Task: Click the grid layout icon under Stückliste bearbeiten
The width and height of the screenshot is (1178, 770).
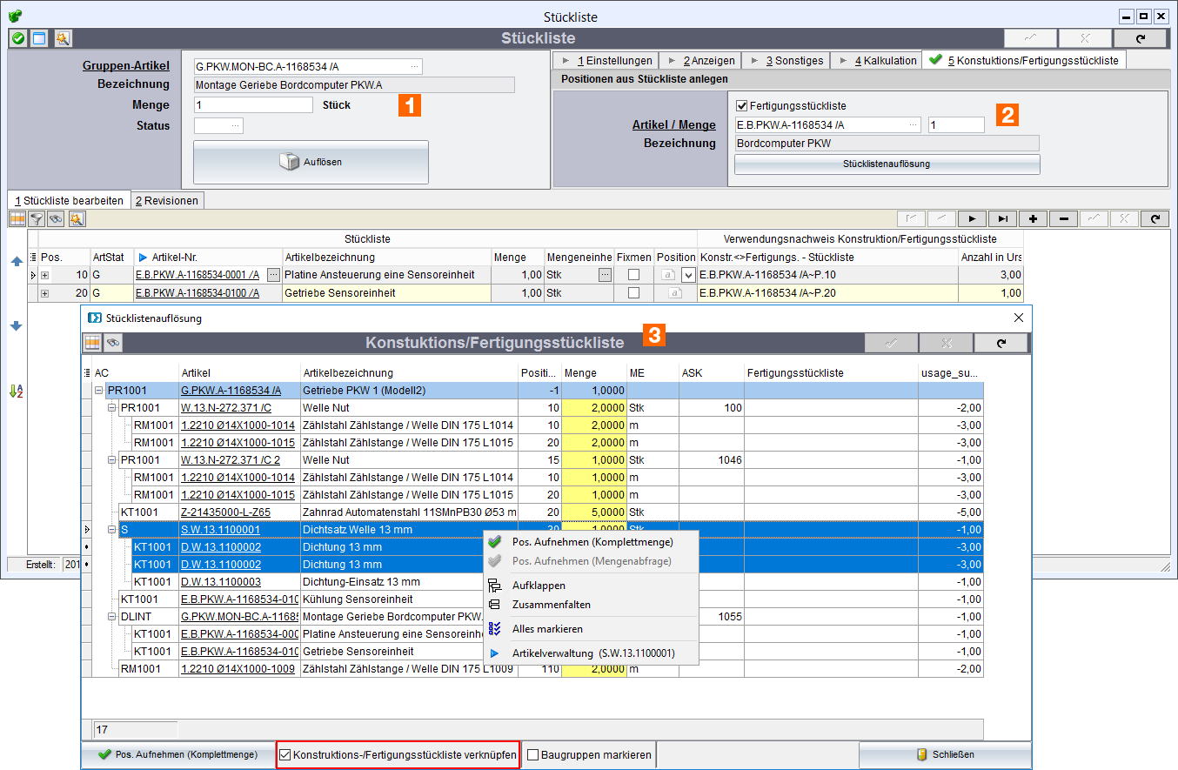Action: [x=17, y=219]
